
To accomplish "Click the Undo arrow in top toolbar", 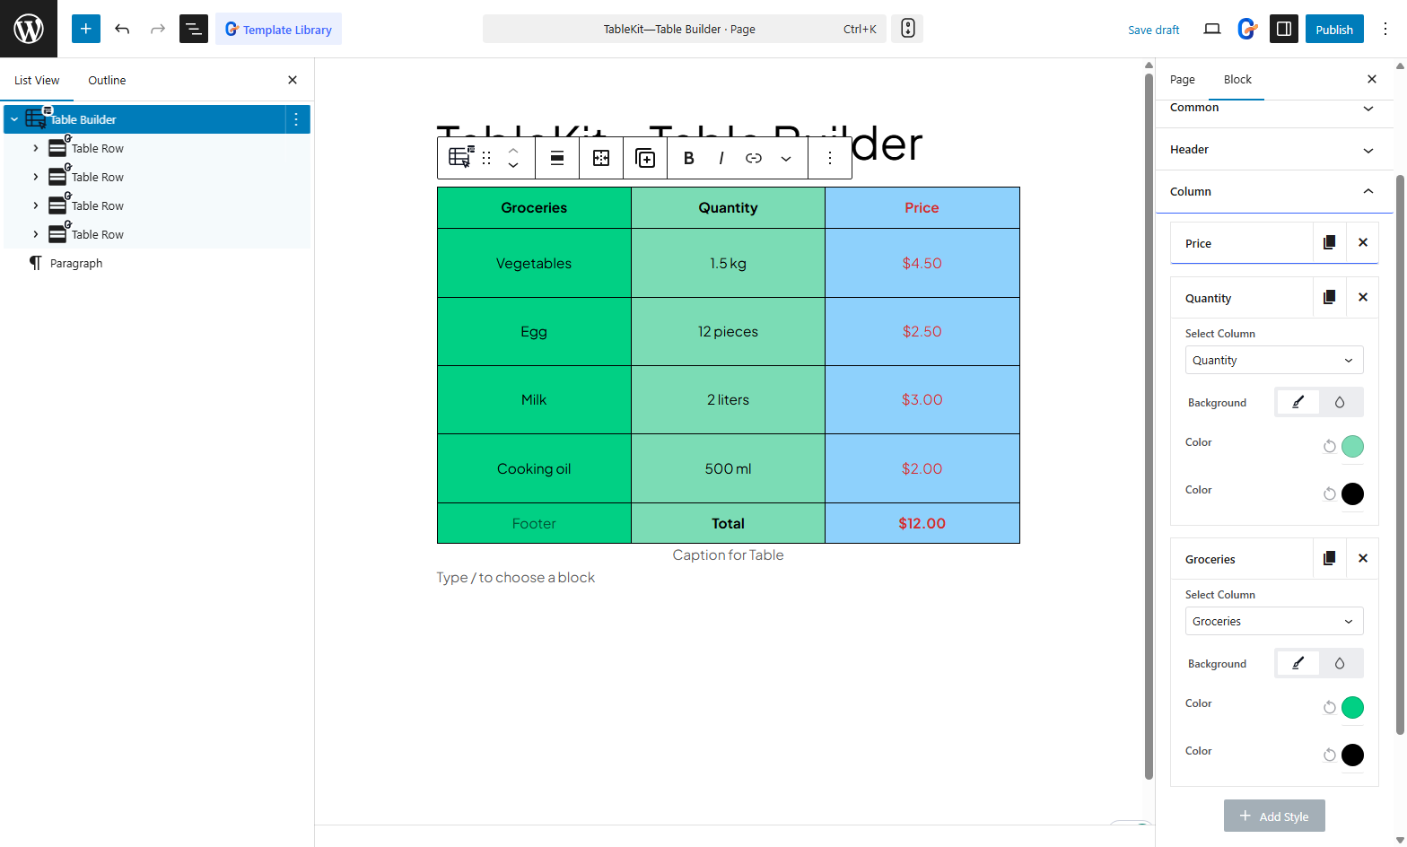I will (122, 29).
